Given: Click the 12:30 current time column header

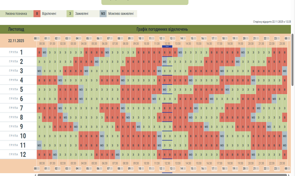Looking at the screenshot, I should 167,43.
